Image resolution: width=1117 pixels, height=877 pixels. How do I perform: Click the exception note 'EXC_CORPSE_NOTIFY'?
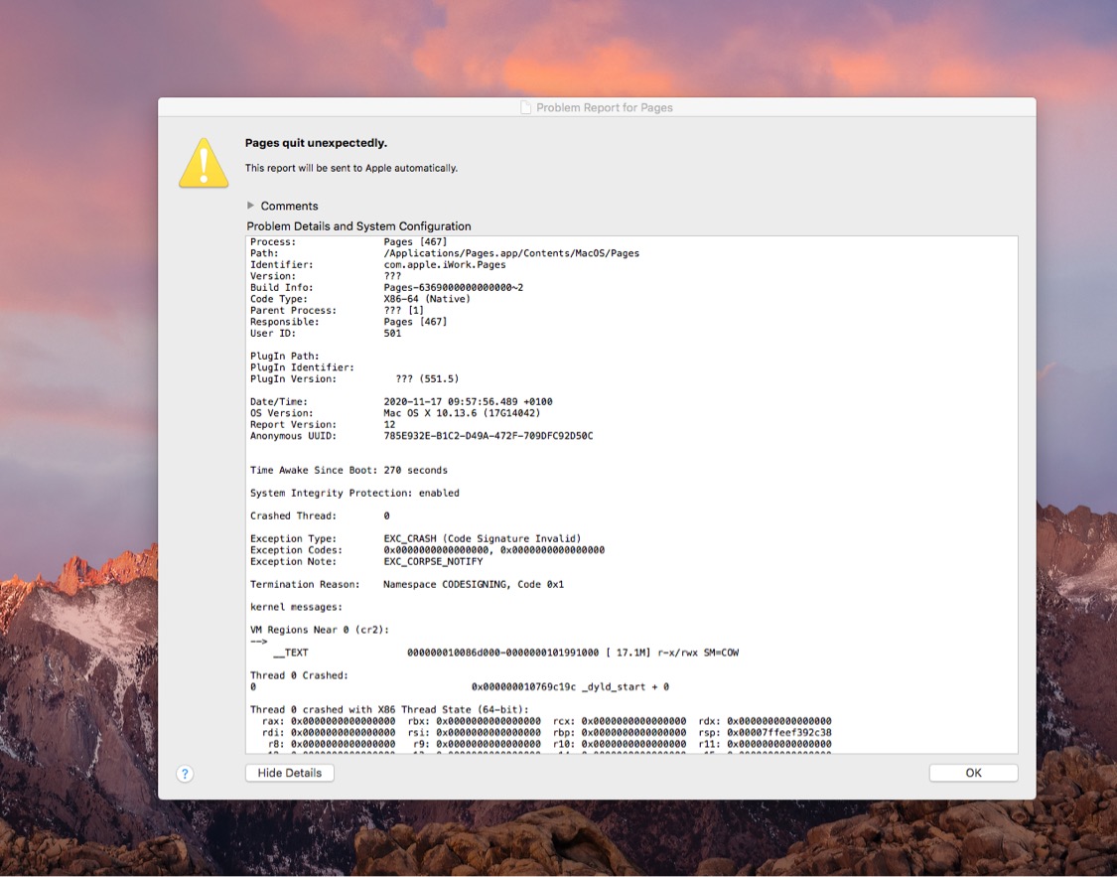(433, 561)
